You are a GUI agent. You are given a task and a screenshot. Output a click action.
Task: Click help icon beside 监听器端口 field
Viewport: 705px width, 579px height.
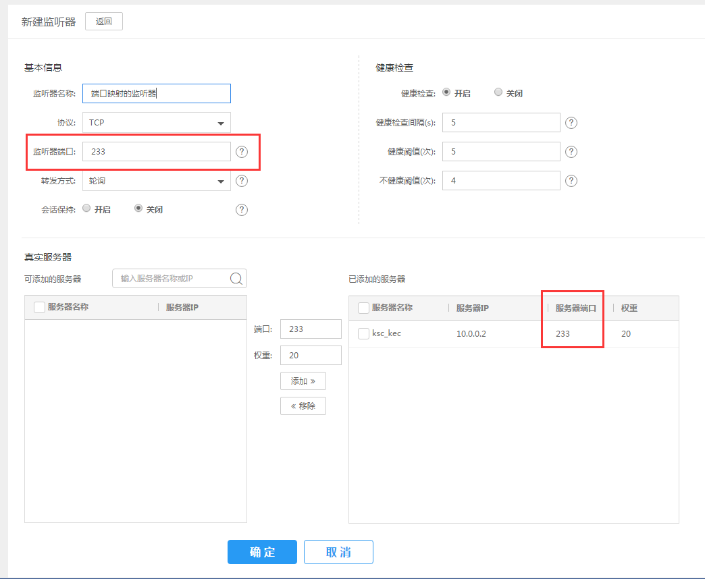242,152
